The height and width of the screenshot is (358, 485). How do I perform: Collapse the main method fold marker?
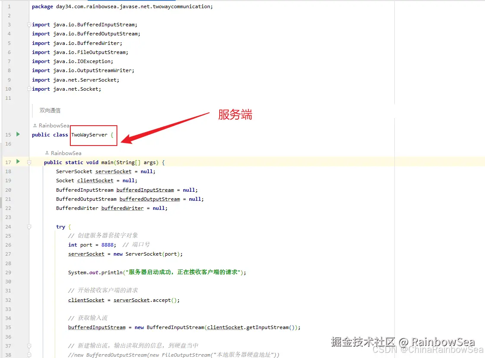click(x=29, y=162)
